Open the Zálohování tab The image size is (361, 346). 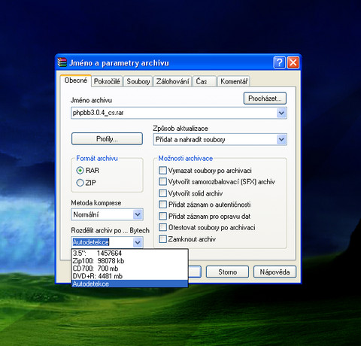point(172,81)
